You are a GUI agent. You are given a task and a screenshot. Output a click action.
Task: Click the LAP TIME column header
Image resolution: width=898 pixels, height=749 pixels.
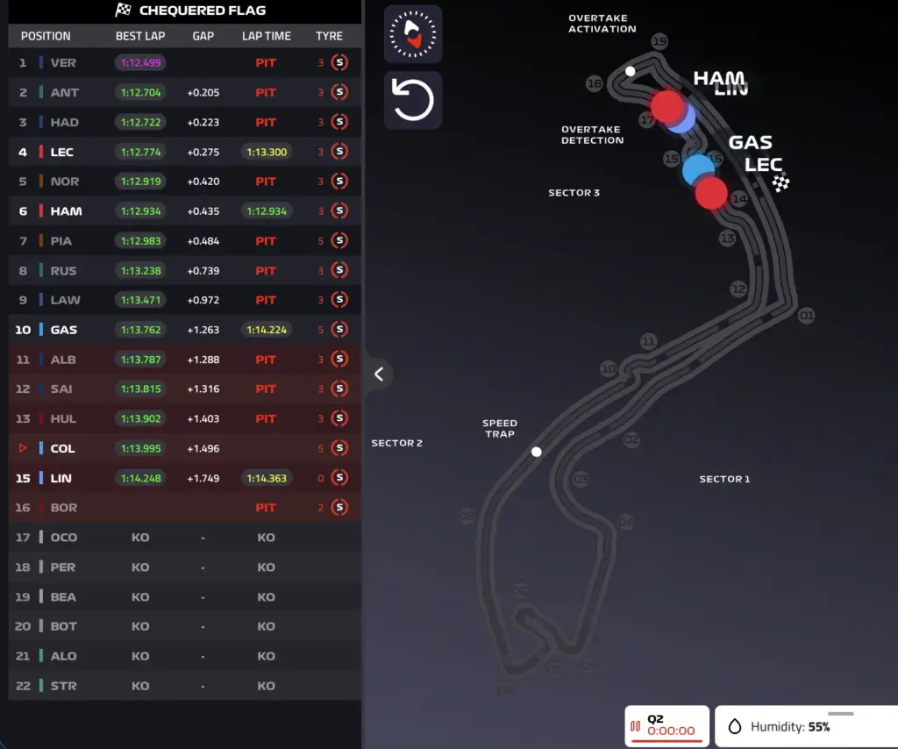267,36
